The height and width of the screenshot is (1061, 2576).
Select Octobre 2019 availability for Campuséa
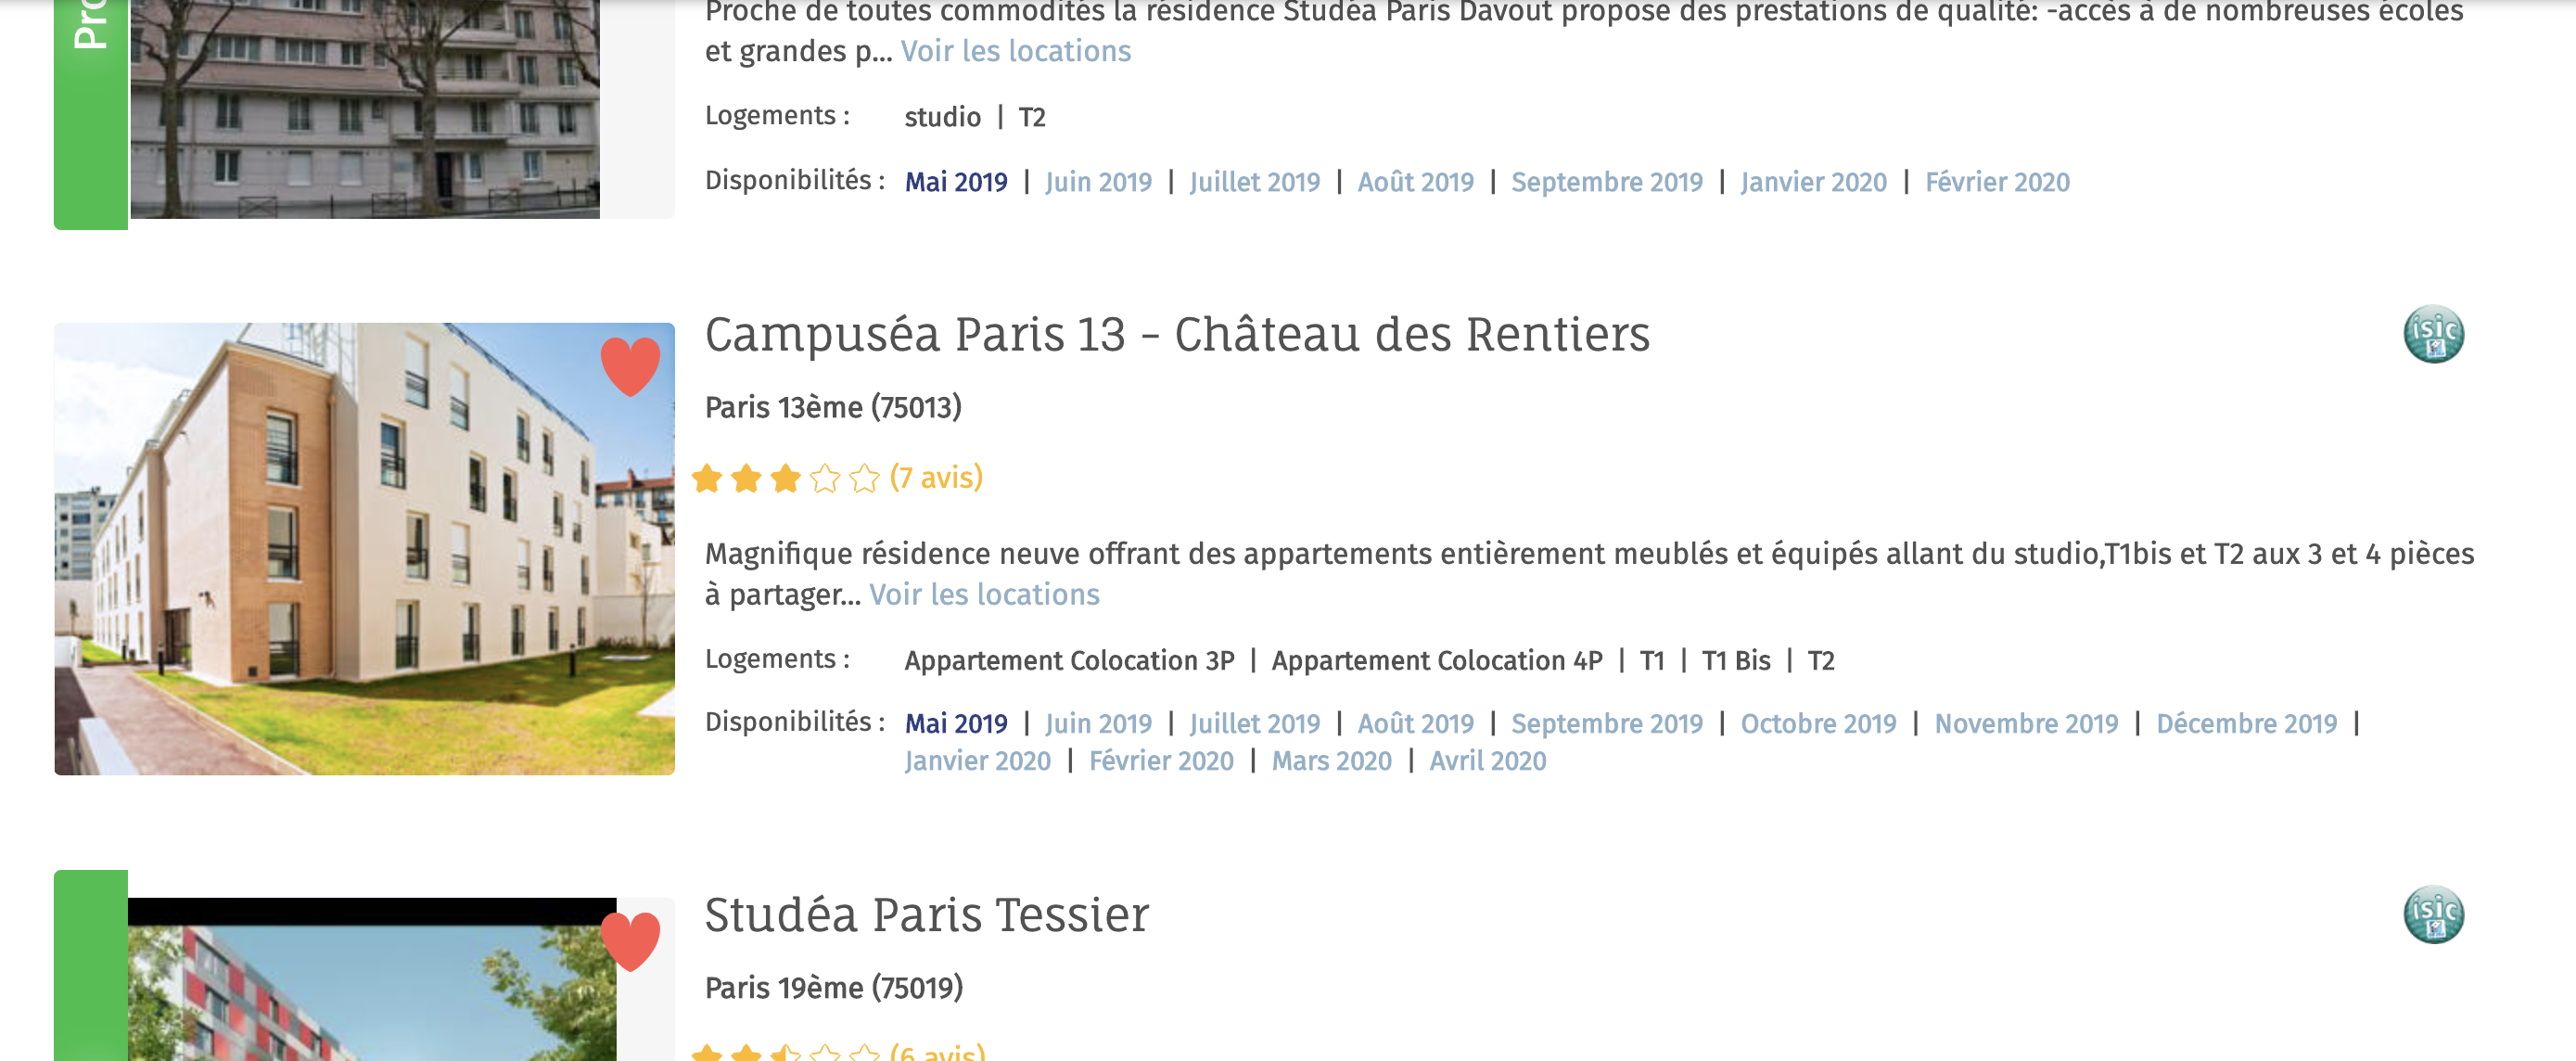1818,724
